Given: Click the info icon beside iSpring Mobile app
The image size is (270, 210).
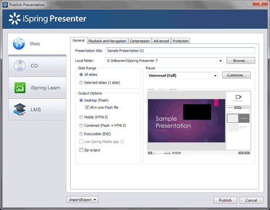Looking at the screenshot, I should coord(122,142).
